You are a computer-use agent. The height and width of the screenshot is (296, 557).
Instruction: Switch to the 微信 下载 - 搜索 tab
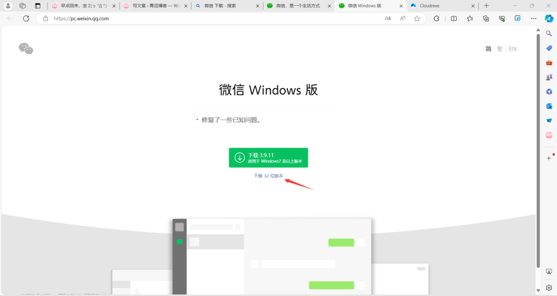[227, 6]
